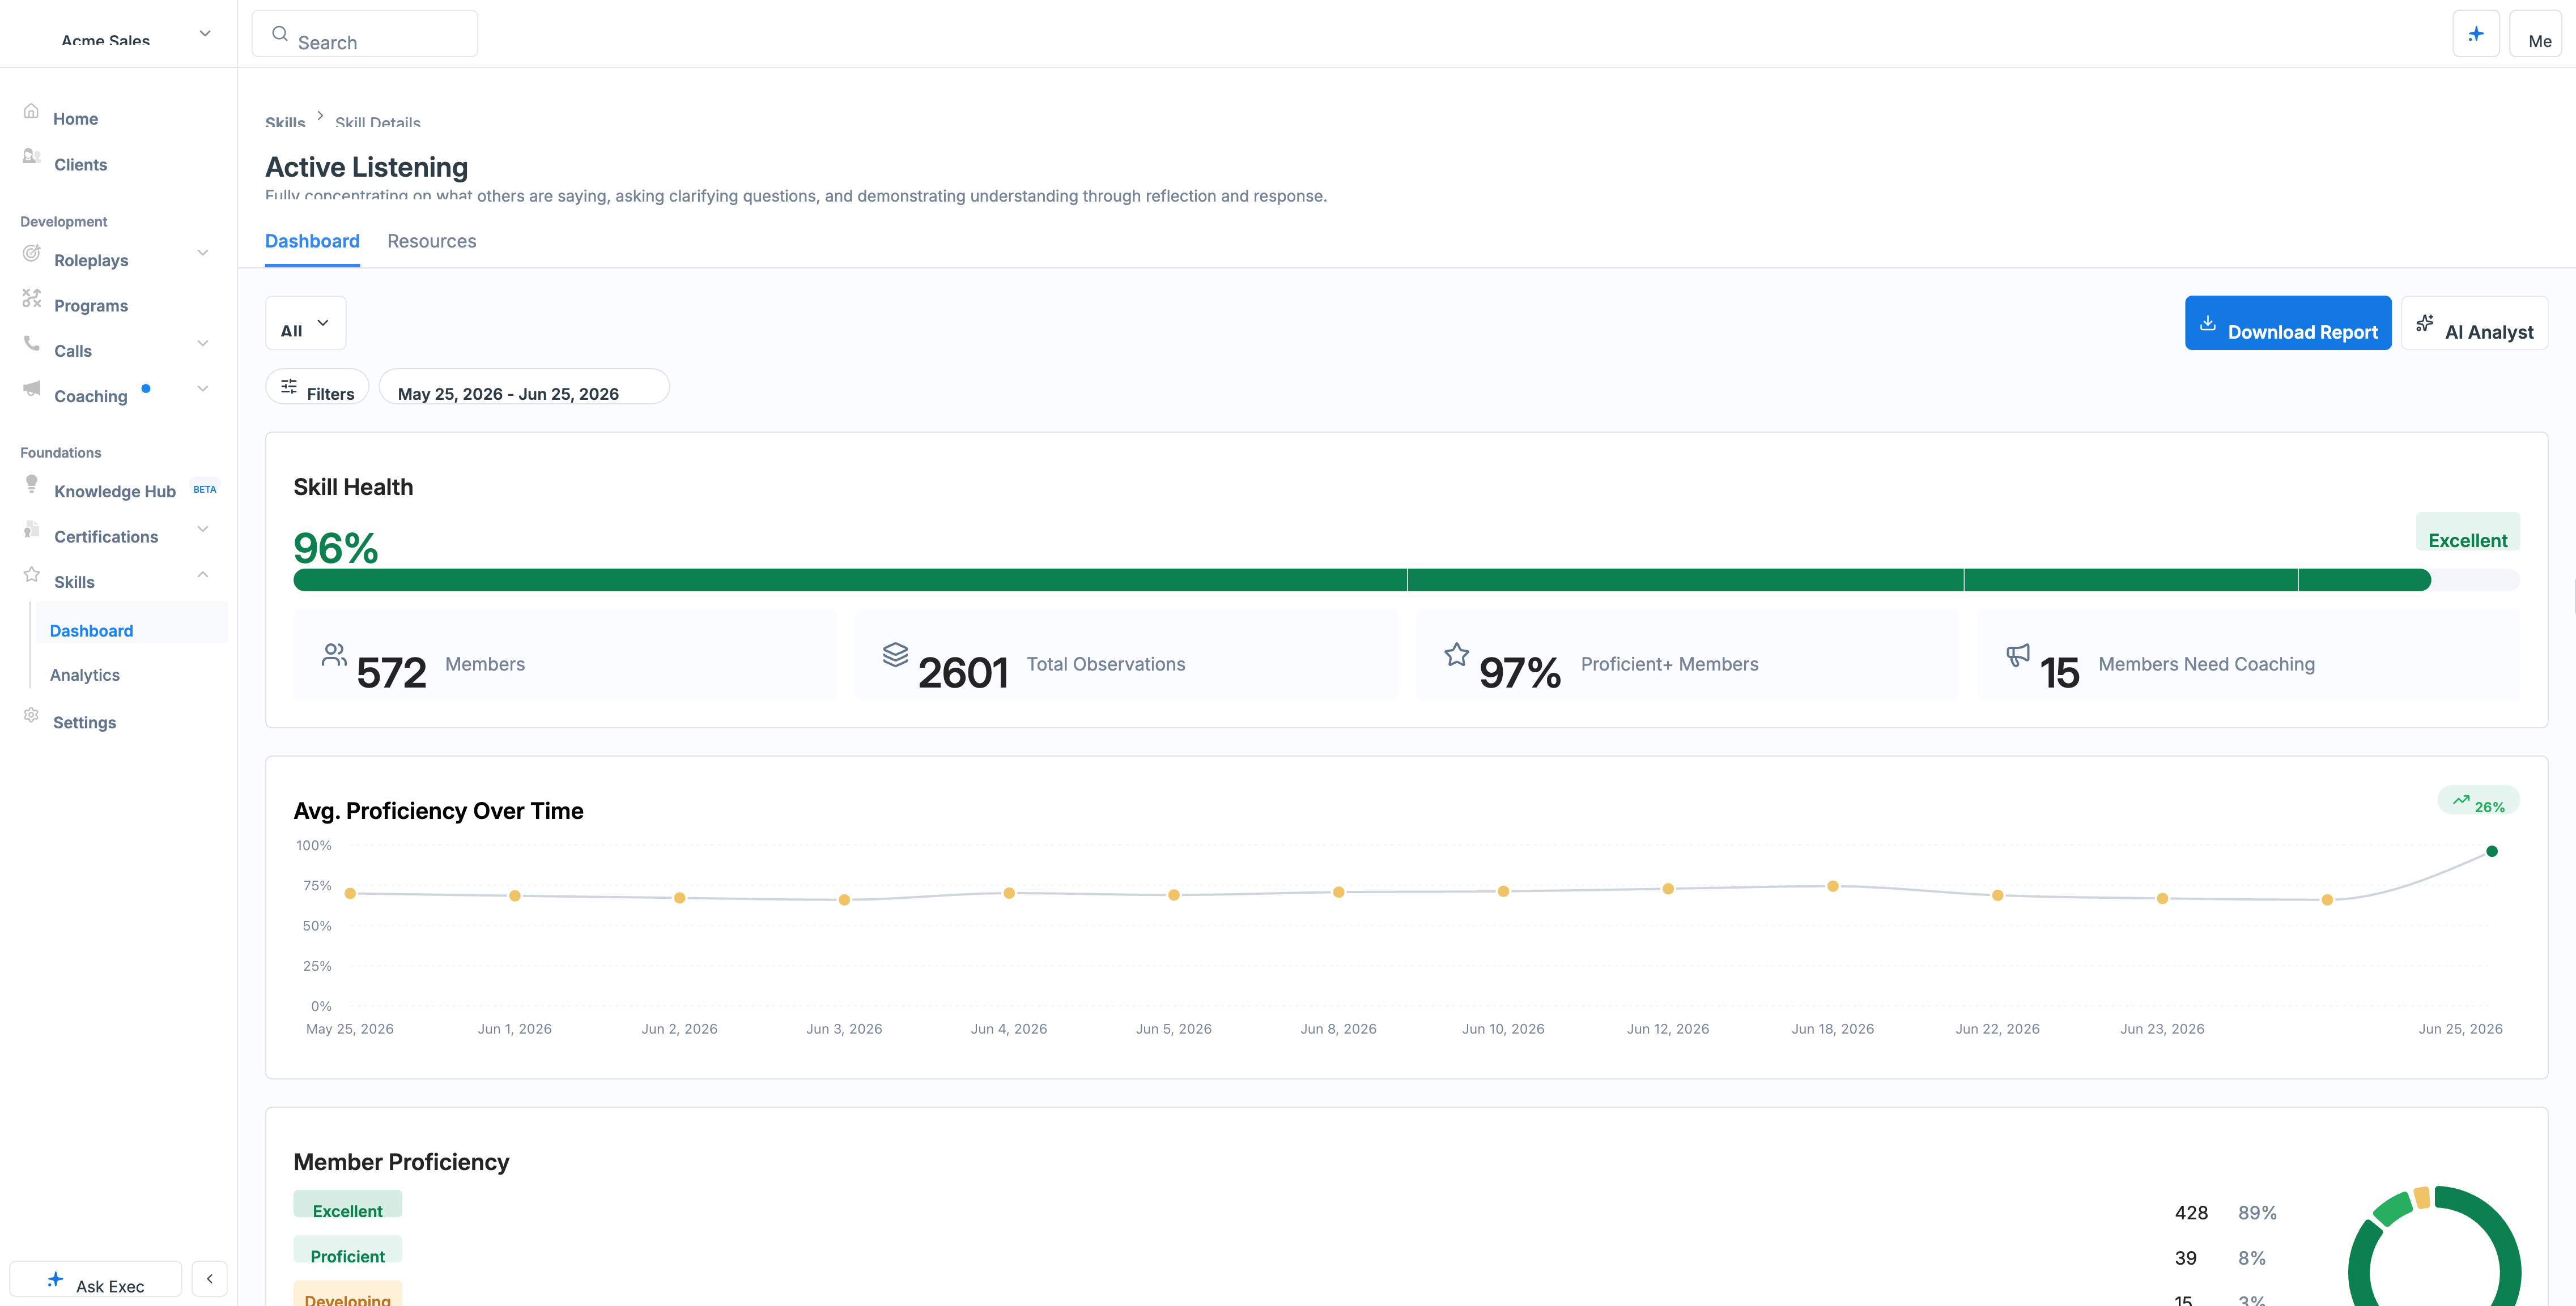The width and height of the screenshot is (2576, 1306).
Task: Open the May 25 - Jun 25, 2026 date range picker
Action: (x=524, y=387)
